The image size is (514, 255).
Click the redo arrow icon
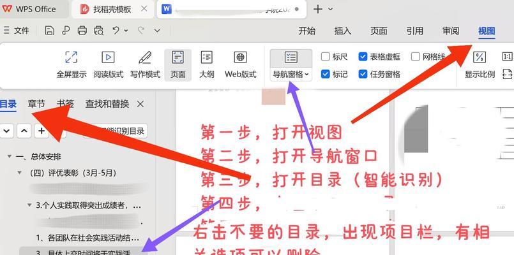click(x=141, y=31)
